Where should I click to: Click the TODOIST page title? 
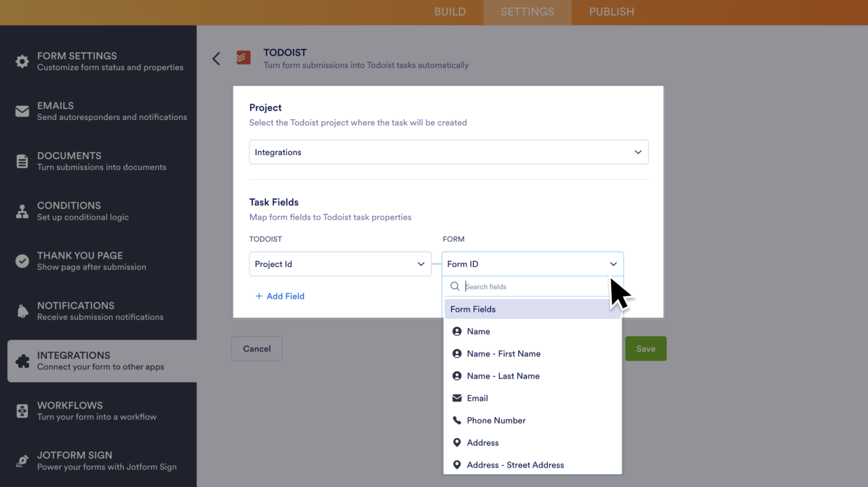click(285, 53)
